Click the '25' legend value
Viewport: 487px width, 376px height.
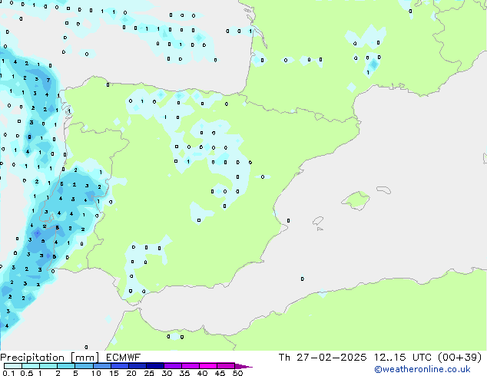pyautogui.click(x=149, y=373)
